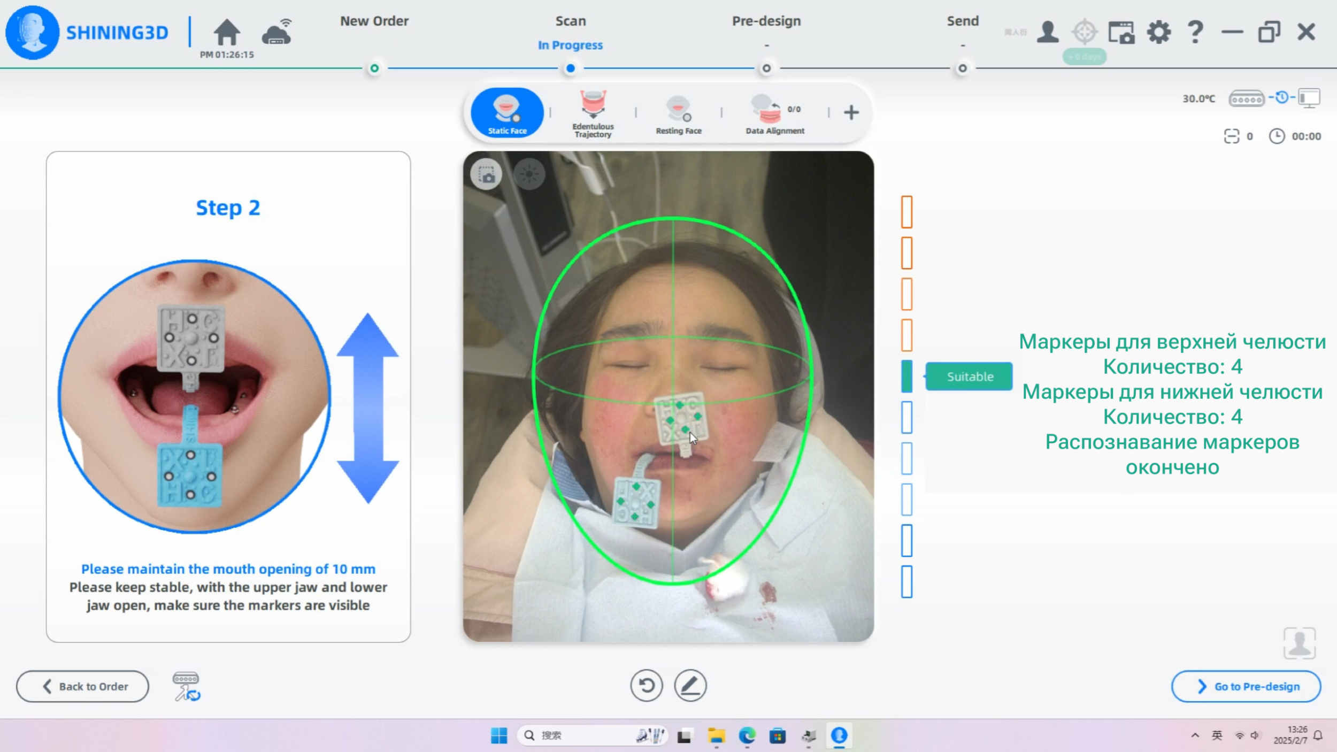Click the screenshot capture icon in camera view
This screenshot has width=1337, height=752.
pos(486,174)
